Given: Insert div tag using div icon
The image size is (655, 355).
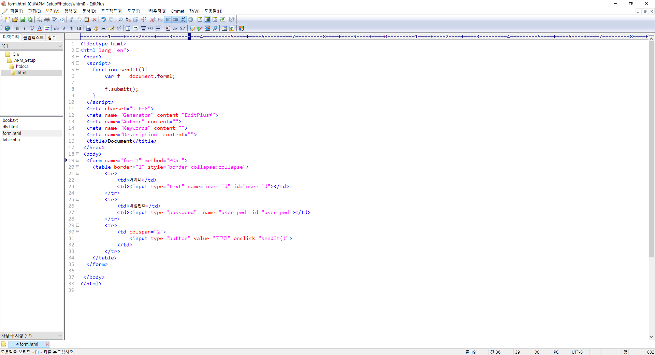Looking at the screenshot, I should pos(175,28).
